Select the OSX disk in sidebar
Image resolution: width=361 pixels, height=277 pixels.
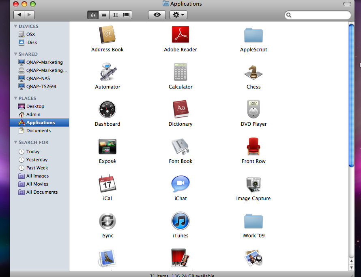tap(39, 34)
